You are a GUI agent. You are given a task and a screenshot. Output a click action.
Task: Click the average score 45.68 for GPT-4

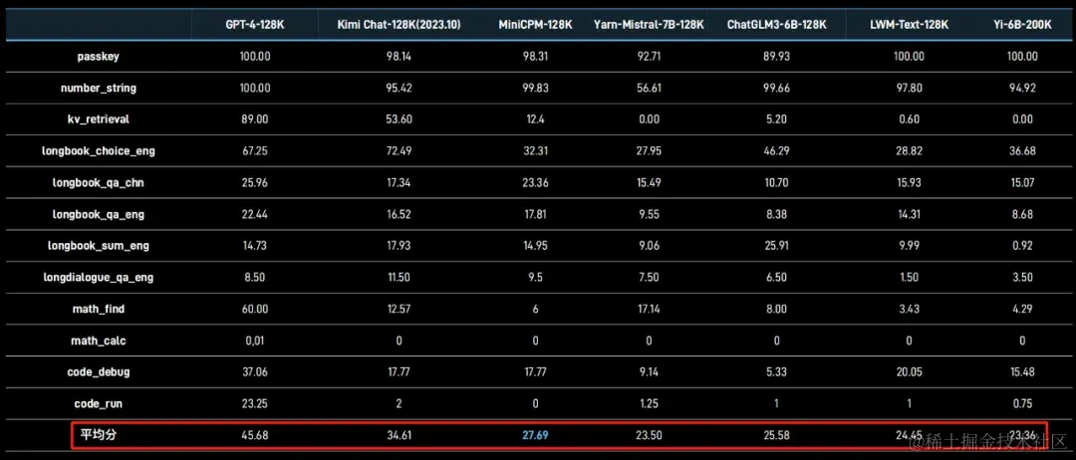coord(255,435)
